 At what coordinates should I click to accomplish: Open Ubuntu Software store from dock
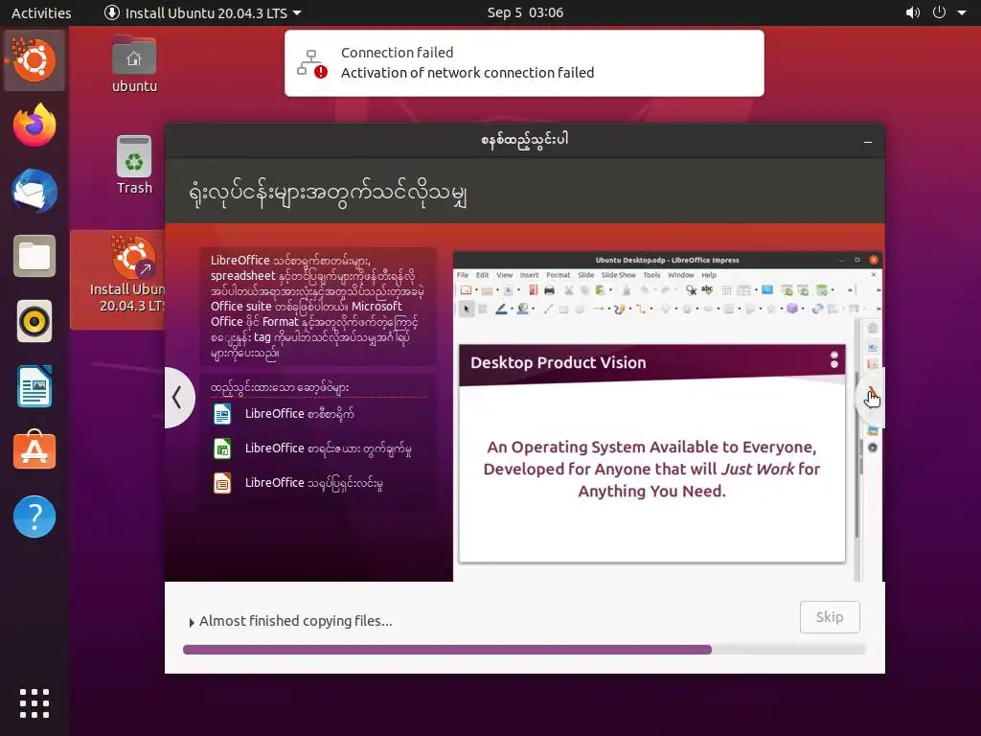pos(34,450)
